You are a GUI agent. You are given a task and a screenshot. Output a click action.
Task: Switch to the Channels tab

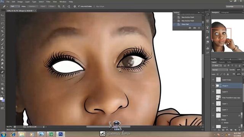(x=222, y=62)
